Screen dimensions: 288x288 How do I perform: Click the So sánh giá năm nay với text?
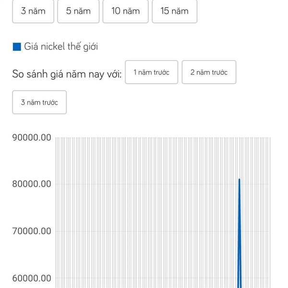(67, 74)
